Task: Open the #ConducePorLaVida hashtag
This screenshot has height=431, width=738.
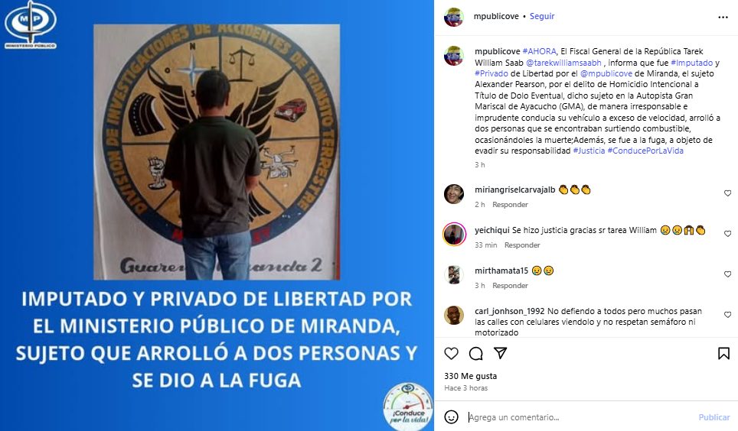Action: 645,151
